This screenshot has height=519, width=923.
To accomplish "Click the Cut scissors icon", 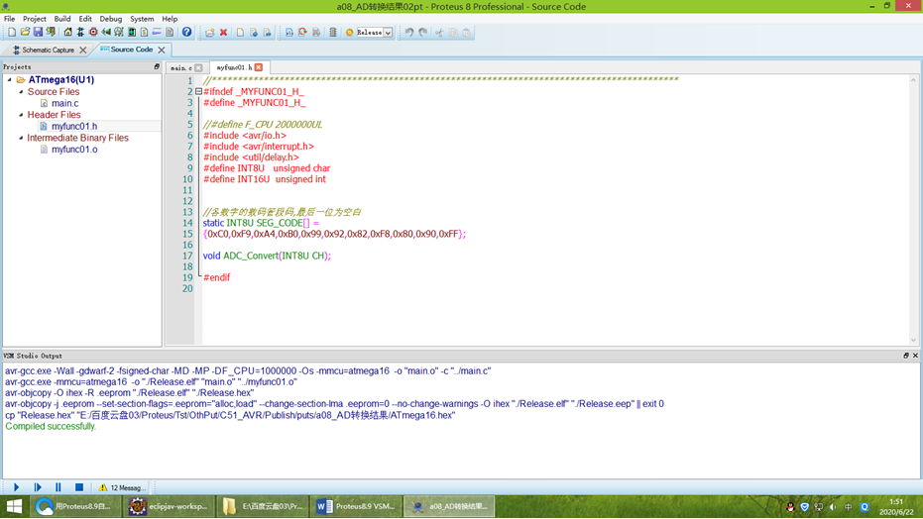I will click(439, 33).
